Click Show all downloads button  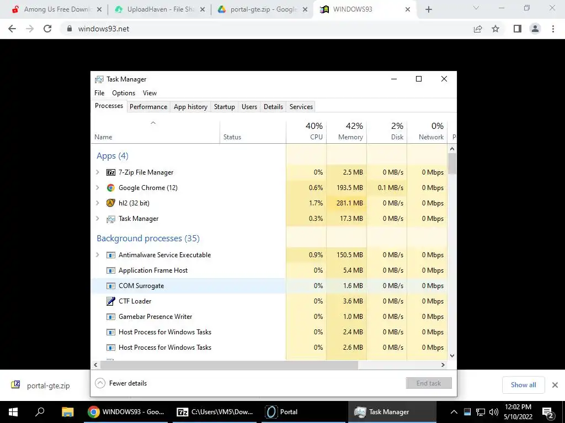click(523, 385)
